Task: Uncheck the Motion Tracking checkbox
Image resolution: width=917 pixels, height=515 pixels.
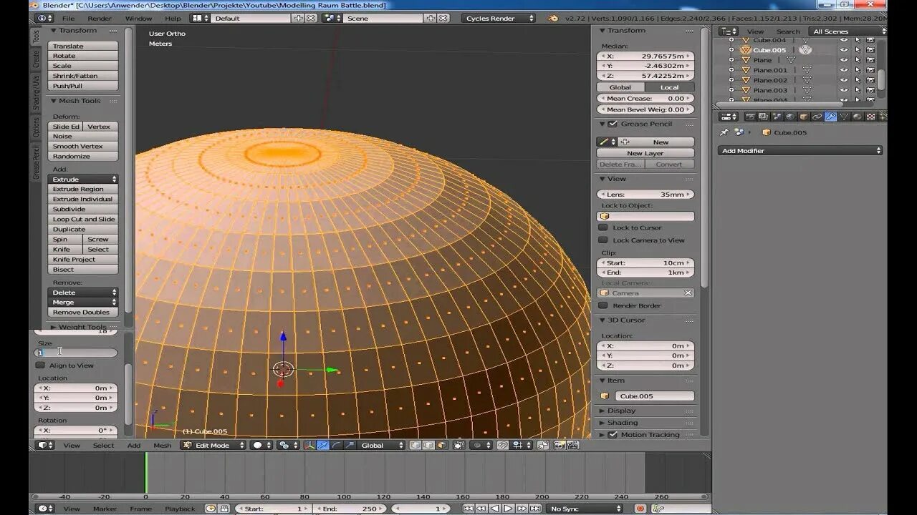Action: [613, 435]
